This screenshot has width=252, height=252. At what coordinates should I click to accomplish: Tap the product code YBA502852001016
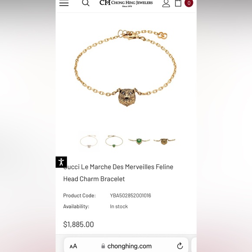click(130, 196)
